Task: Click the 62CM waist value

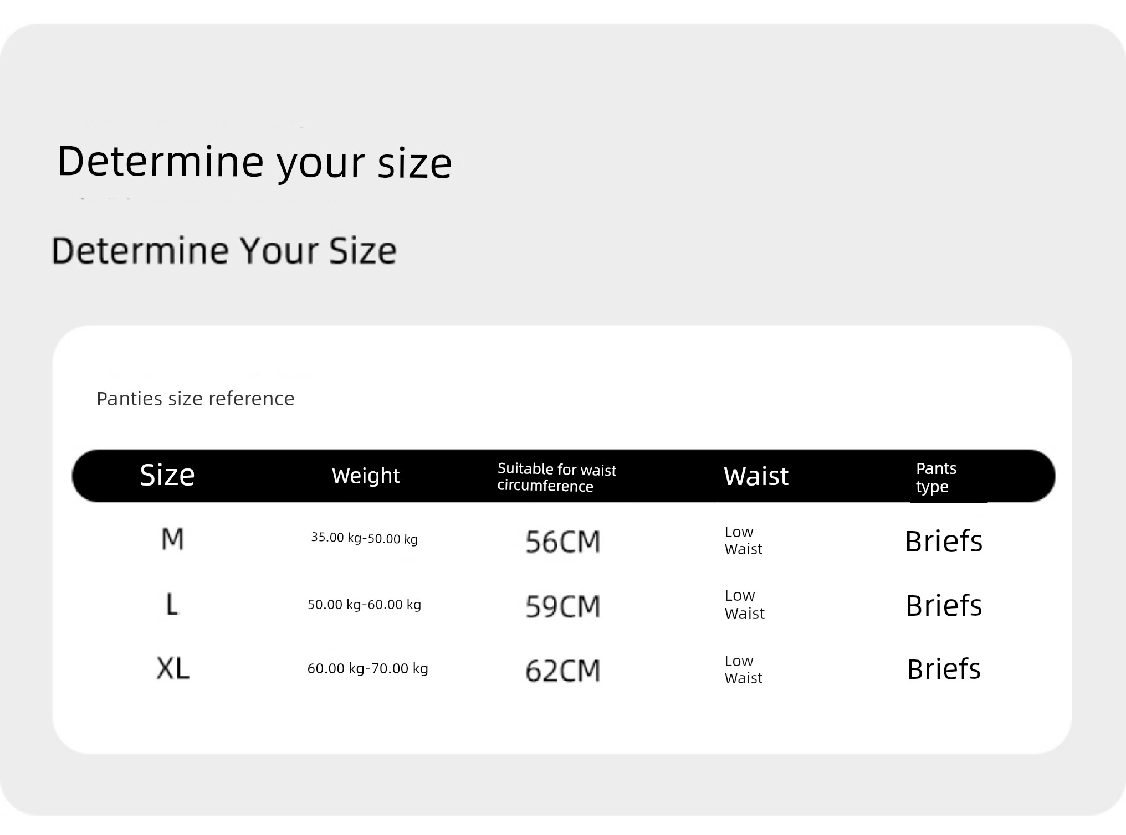Action: (x=562, y=671)
